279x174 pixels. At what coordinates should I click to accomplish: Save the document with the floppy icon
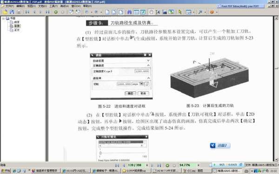point(12,12)
